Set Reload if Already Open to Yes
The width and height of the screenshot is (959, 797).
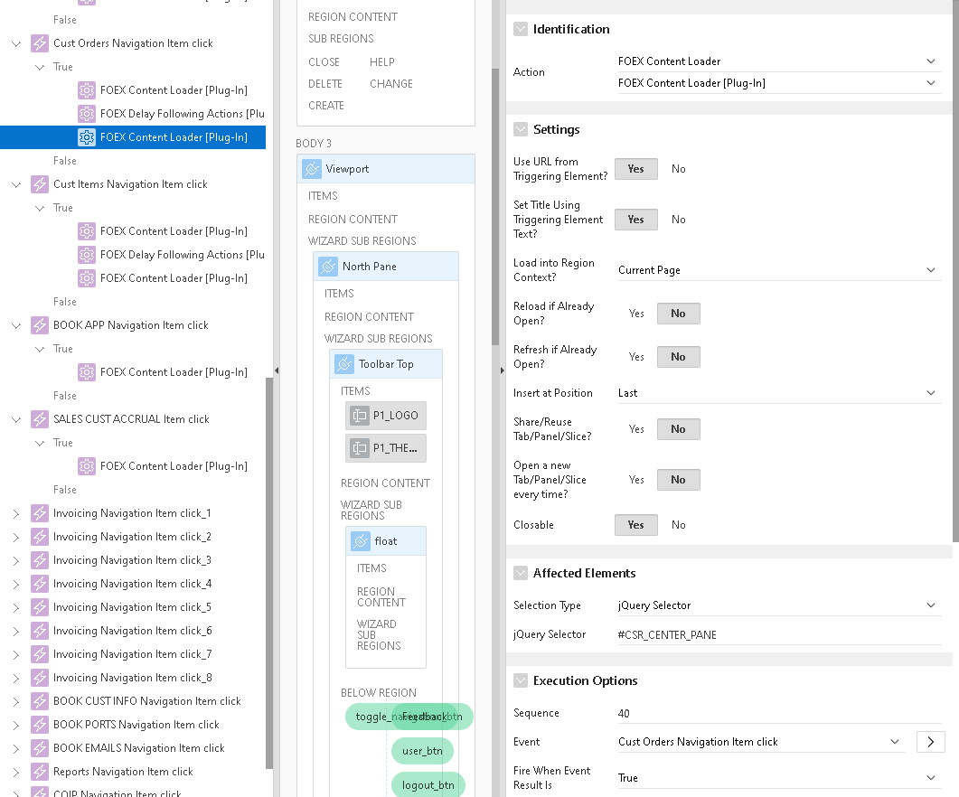636,314
